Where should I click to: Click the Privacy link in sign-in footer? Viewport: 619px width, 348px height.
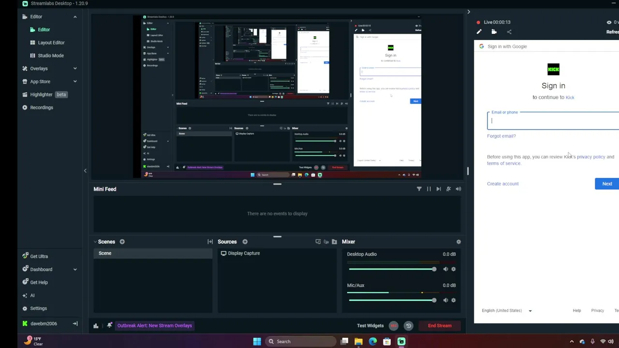[x=597, y=311]
